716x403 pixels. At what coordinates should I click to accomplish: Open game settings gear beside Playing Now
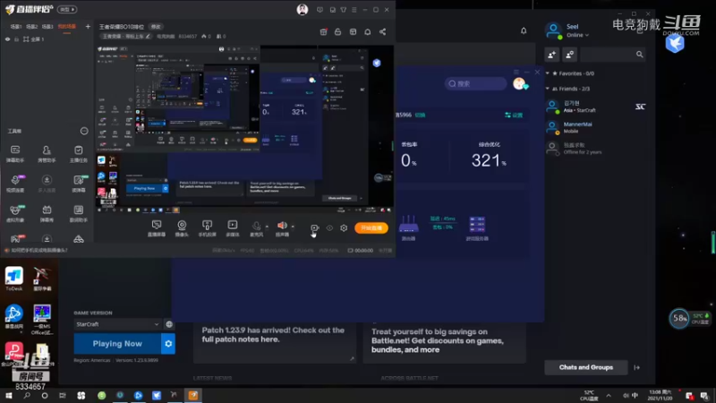[x=168, y=344]
